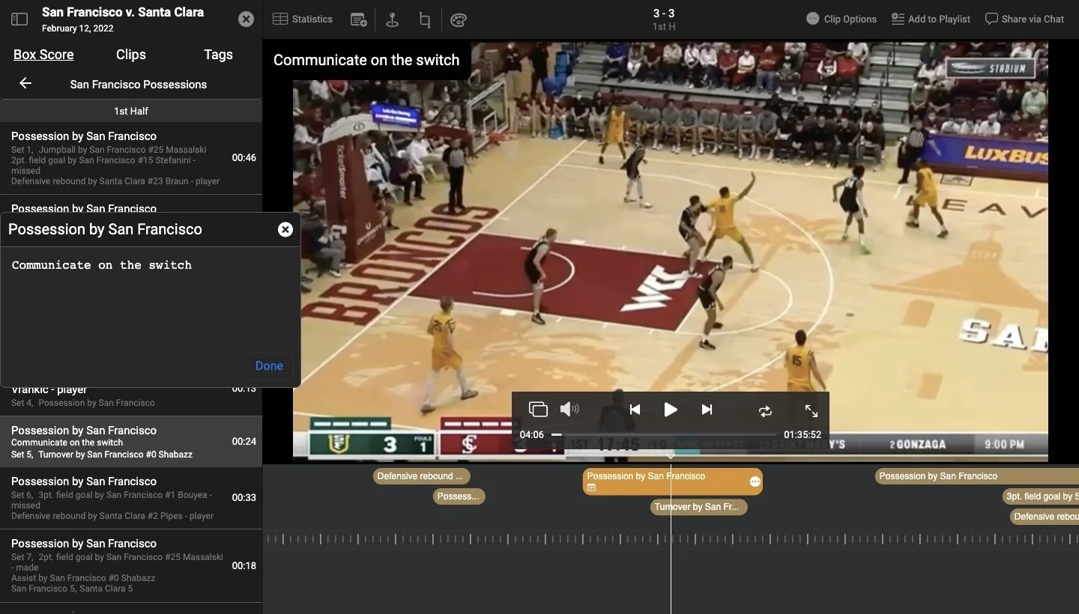Select the truncated Possess... timeline marker
Screen dimensions: 1079x614
tap(459, 496)
